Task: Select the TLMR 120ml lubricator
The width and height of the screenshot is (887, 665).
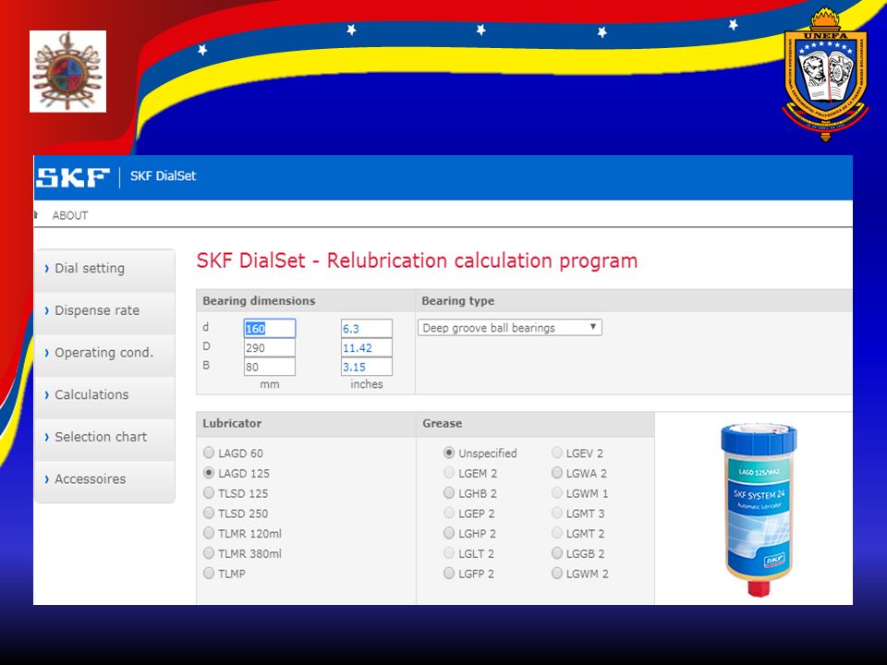Action: [209, 533]
